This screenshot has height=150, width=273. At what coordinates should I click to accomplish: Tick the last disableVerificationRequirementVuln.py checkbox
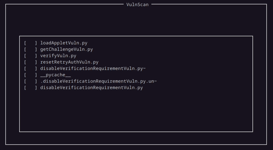[31, 87]
